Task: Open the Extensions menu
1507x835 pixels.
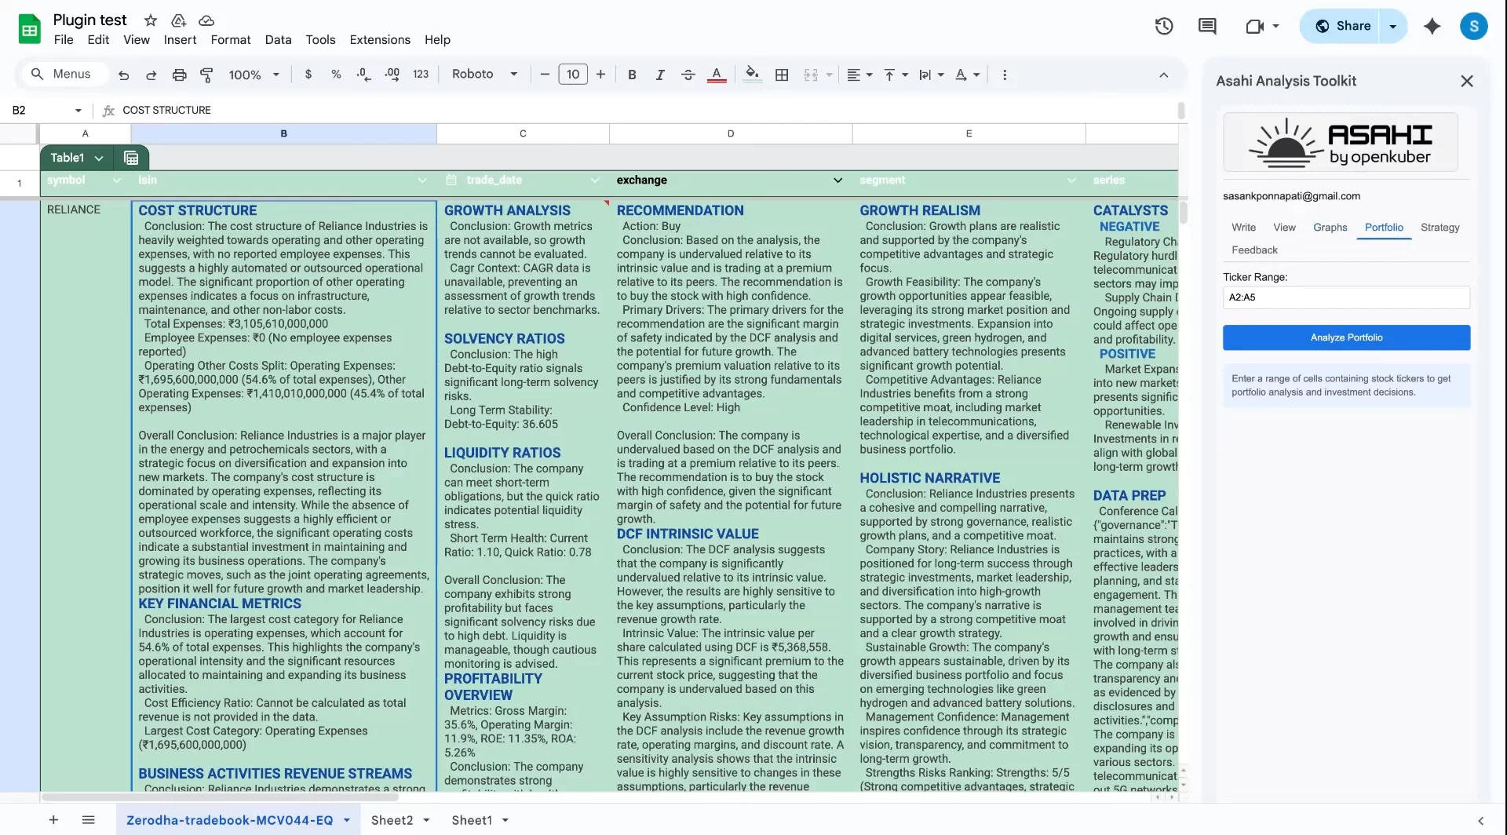Action: pos(380,40)
